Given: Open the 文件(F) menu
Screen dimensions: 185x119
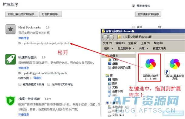Looking at the screenshot, I should point(107,43).
